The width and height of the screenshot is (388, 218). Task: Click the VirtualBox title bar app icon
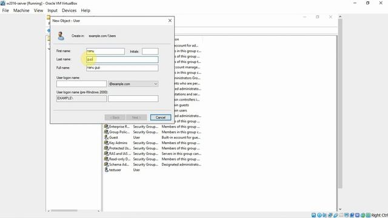coord(3,3)
